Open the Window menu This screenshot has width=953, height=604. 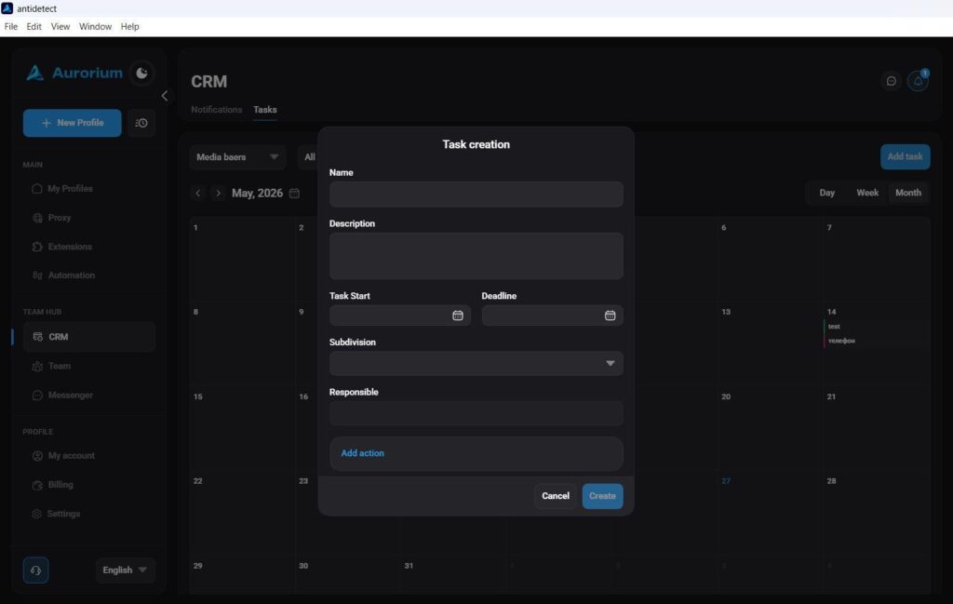[x=96, y=27]
